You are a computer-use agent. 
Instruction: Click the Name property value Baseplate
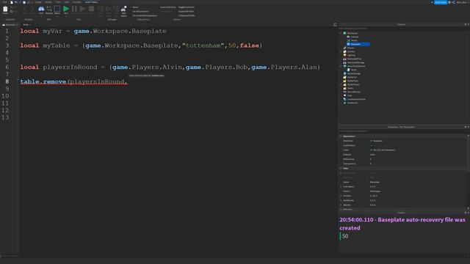pyautogui.click(x=375, y=182)
